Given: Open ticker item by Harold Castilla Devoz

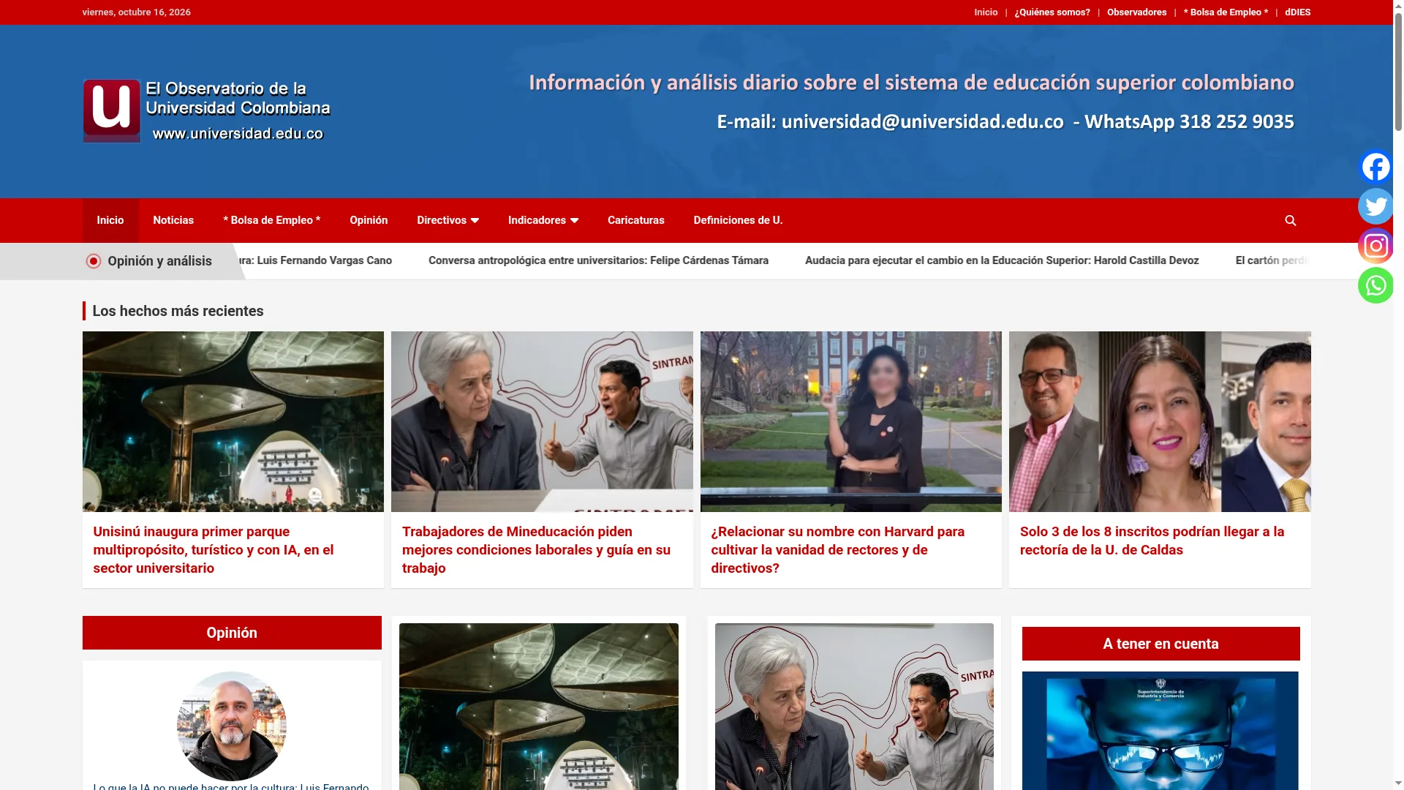Looking at the screenshot, I should click(x=1002, y=260).
